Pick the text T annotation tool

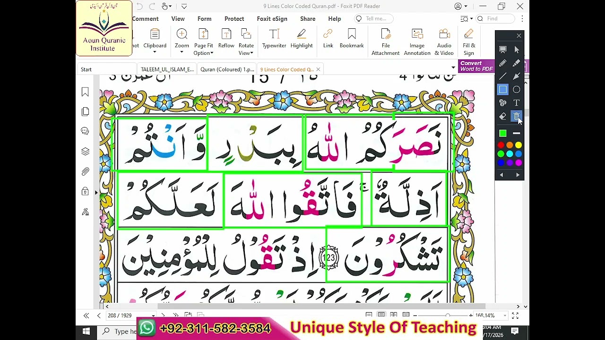point(517,102)
